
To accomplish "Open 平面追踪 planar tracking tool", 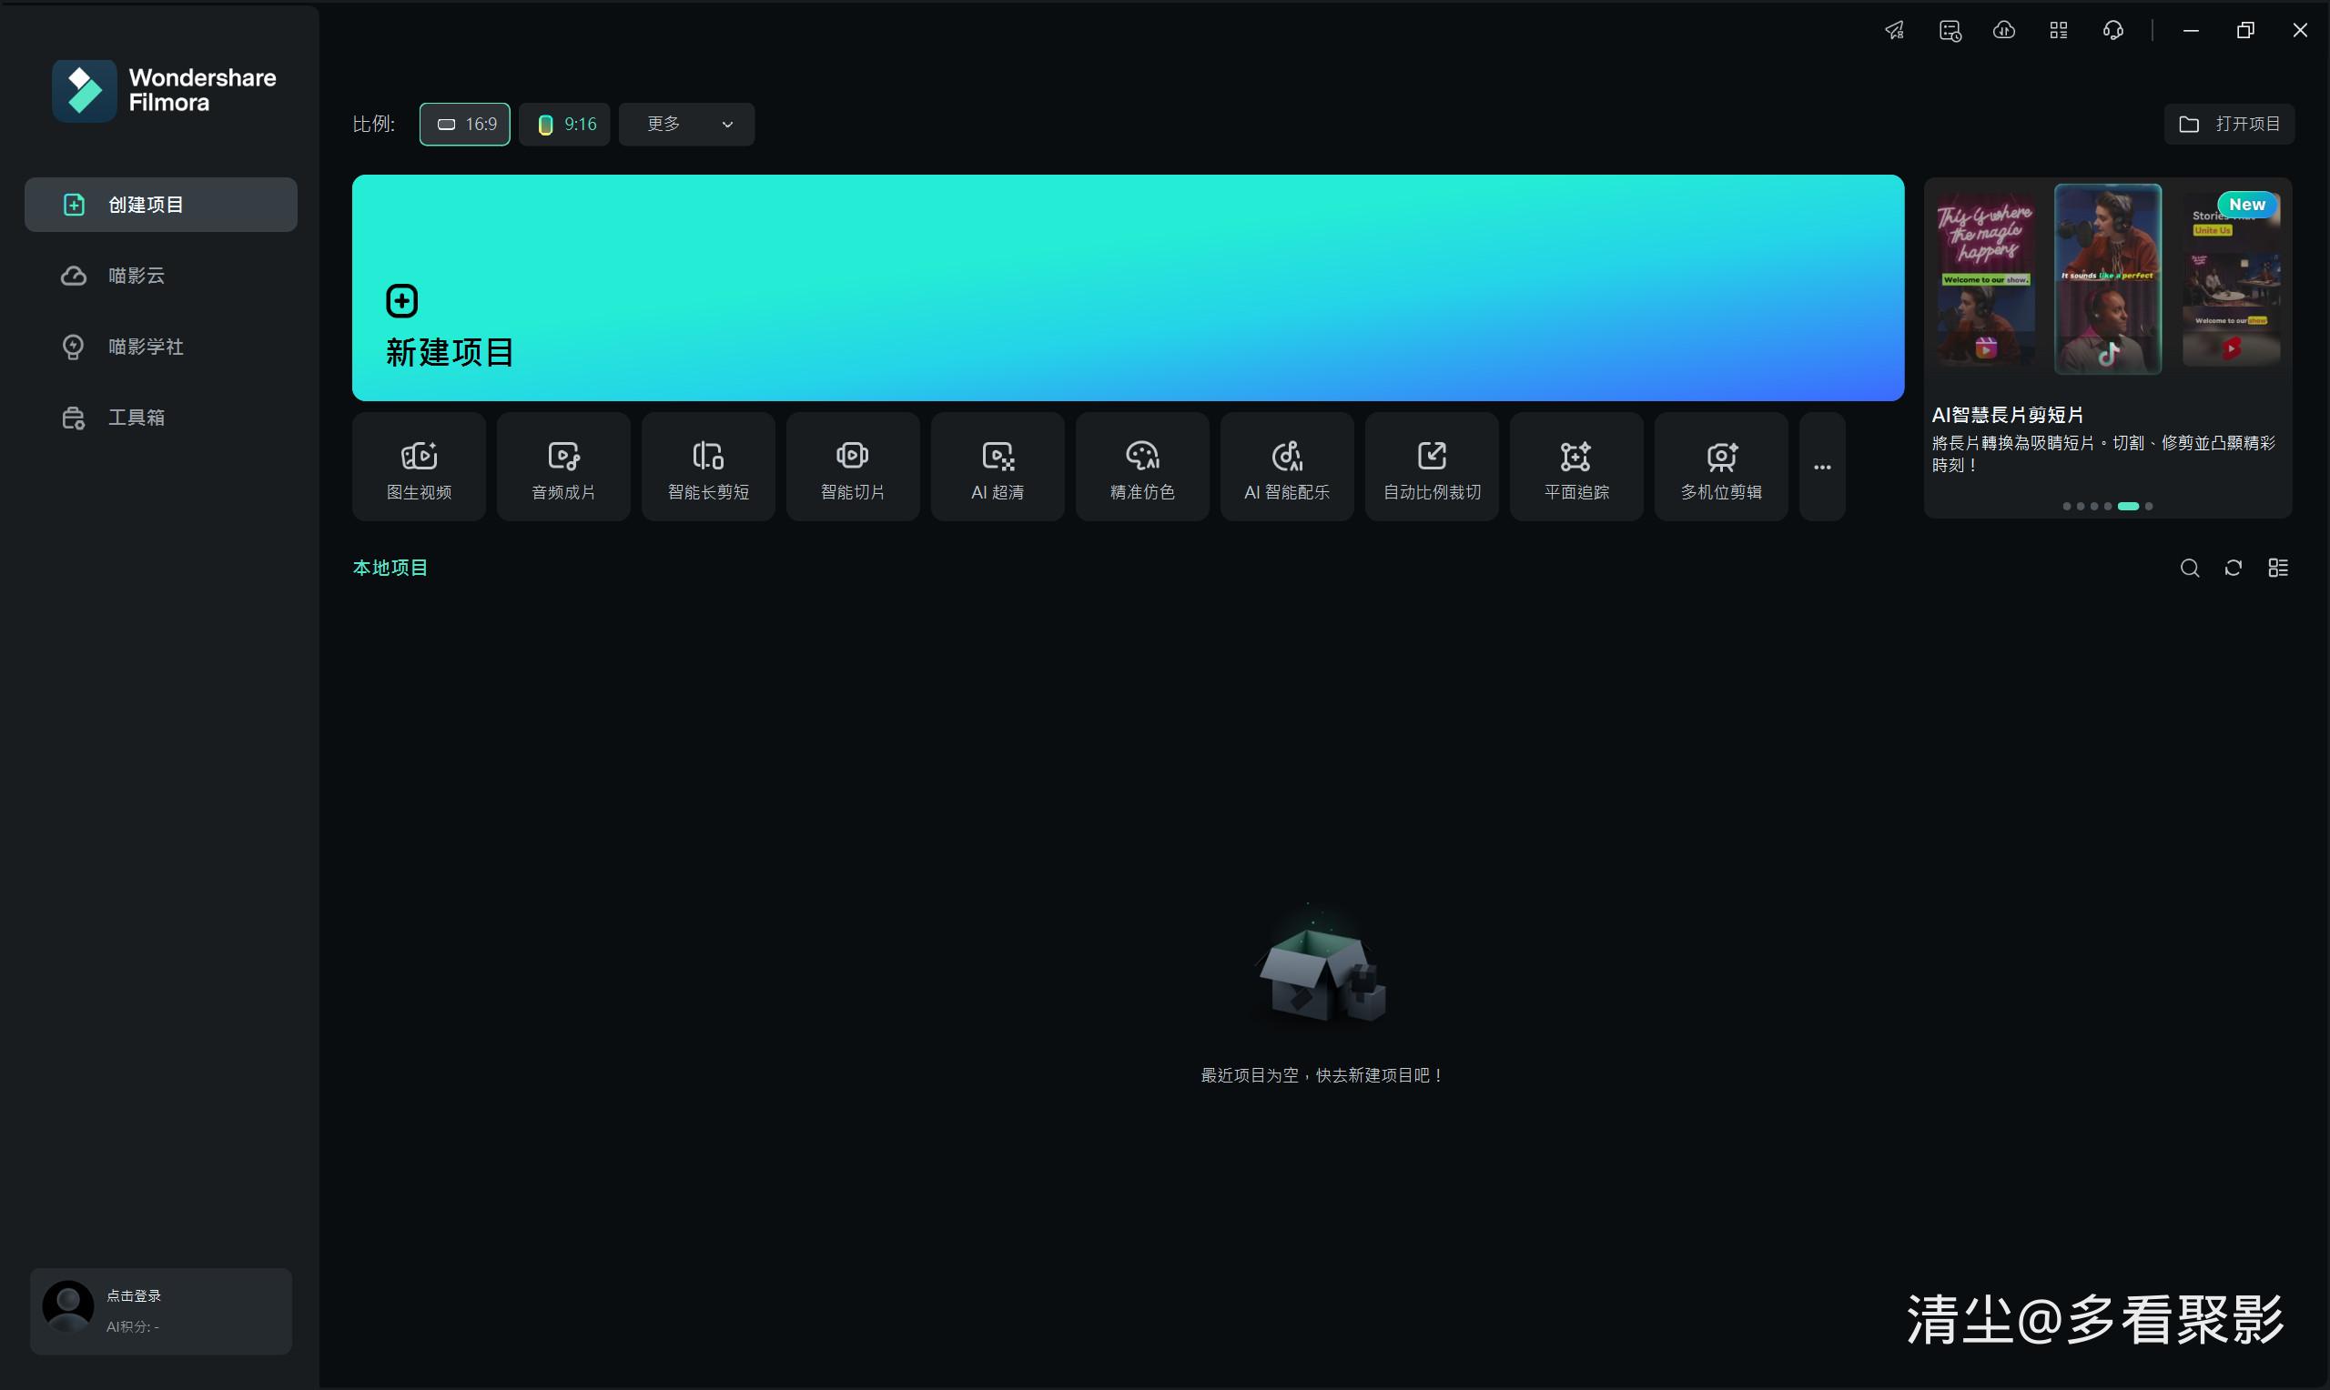I will point(1575,467).
